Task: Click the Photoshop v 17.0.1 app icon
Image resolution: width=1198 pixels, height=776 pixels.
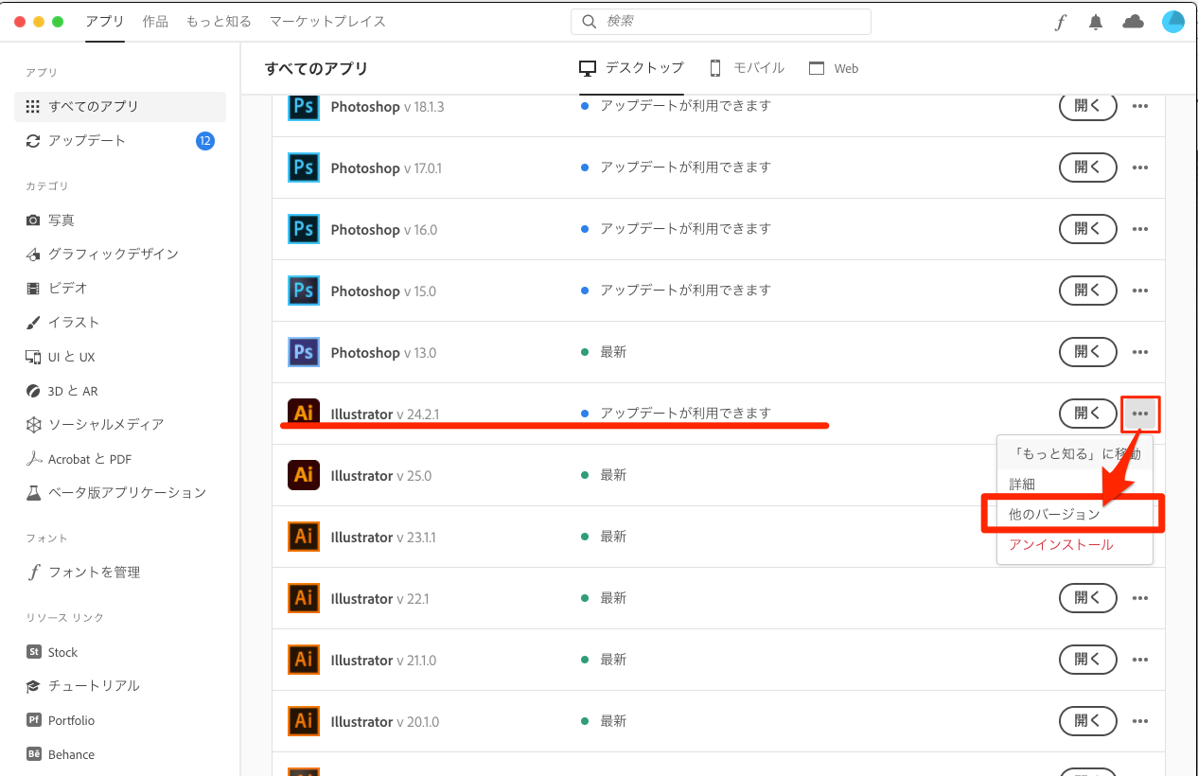Action: (x=303, y=168)
